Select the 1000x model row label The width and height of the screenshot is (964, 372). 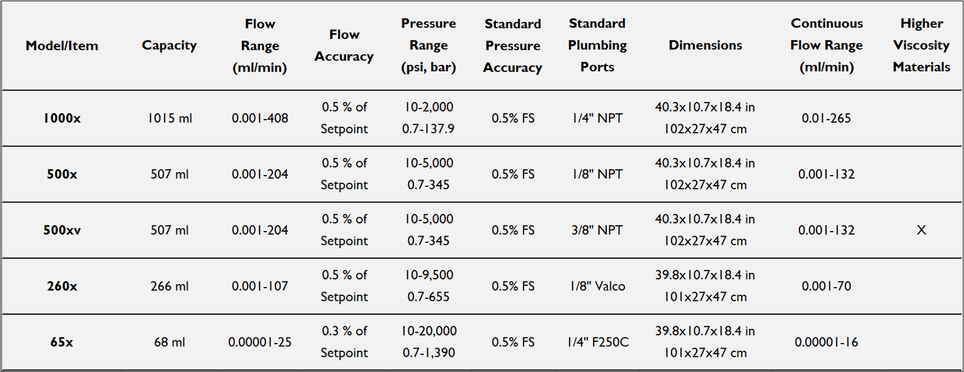[x=62, y=118]
